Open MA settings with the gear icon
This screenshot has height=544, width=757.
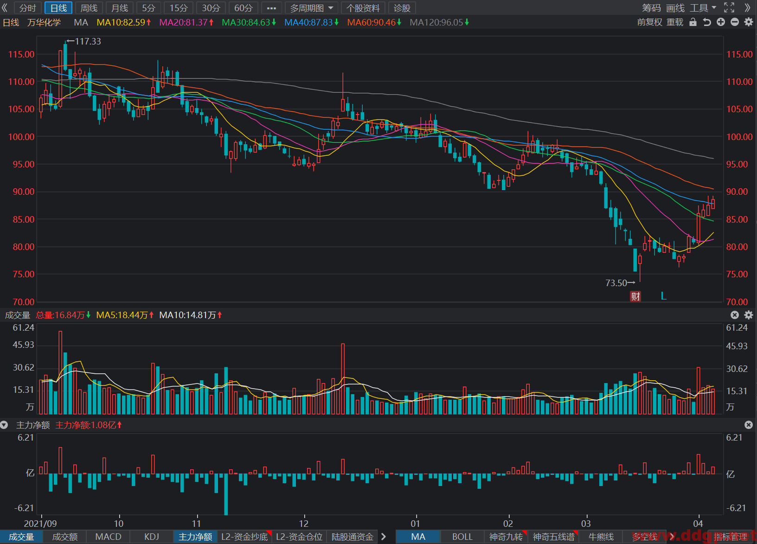pyautogui.click(x=749, y=22)
